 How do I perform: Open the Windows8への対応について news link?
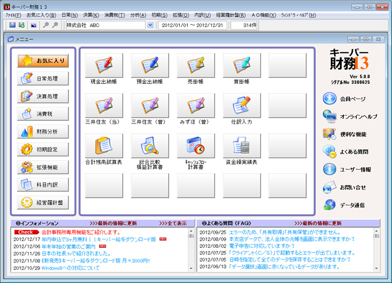pyautogui.click(x=71, y=268)
